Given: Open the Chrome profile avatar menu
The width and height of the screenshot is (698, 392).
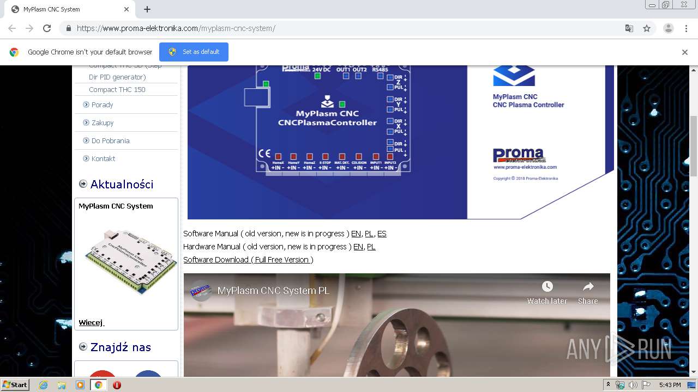Looking at the screenshot, I should [x=668, y=28].
